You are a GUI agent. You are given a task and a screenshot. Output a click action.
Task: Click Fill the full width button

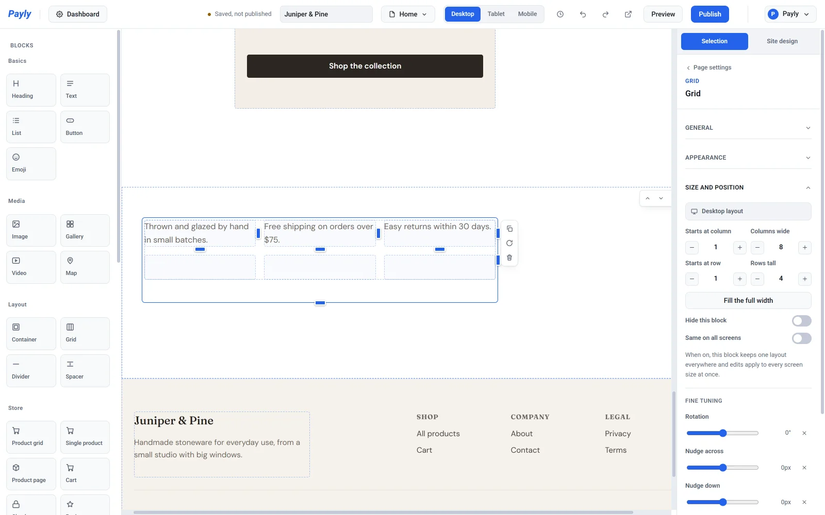click(x=748, y=301)
